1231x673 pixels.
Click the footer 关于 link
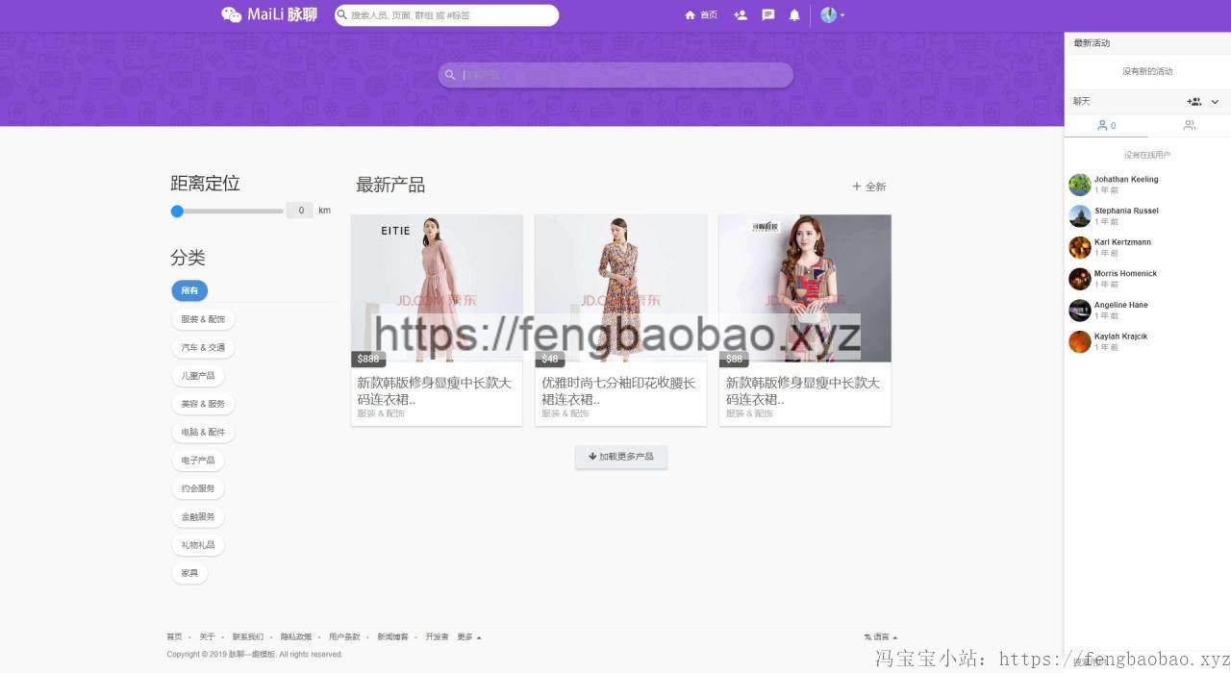[207, 637]
